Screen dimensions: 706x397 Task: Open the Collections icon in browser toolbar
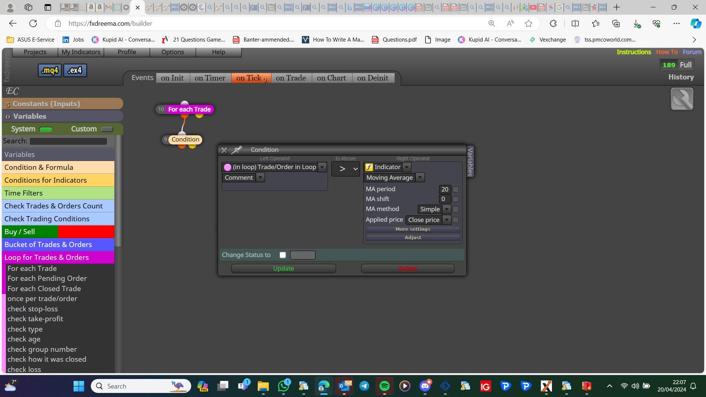(616, 24)
